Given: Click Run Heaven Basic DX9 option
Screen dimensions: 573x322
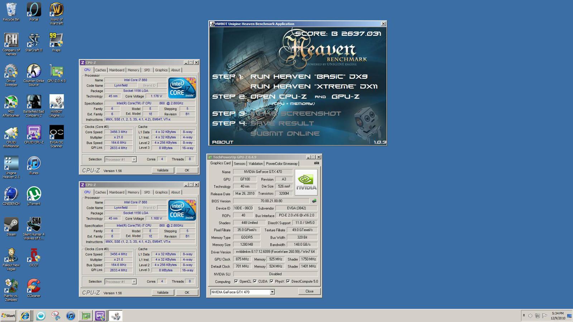Looking at the screenshot, I should click(x=308, y=76).
